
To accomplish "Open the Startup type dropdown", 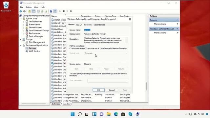I will [x=106, y=53].
